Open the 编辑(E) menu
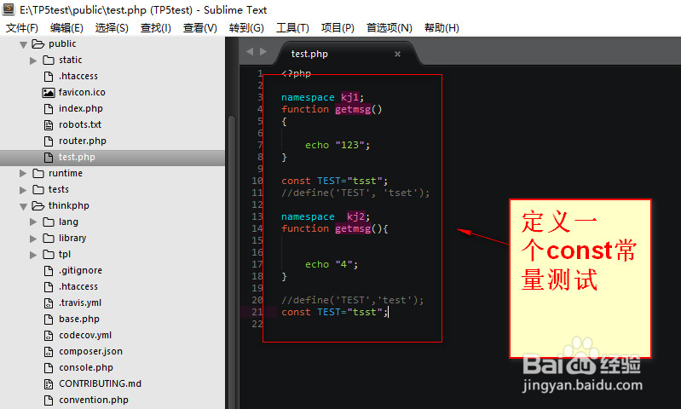This screenshot has width=681, height=409. point(66,28)
